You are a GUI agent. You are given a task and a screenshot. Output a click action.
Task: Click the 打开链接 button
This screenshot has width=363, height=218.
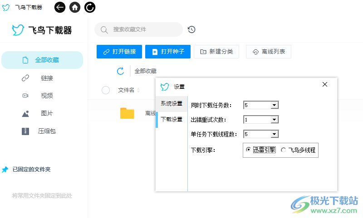click(119, 52)
